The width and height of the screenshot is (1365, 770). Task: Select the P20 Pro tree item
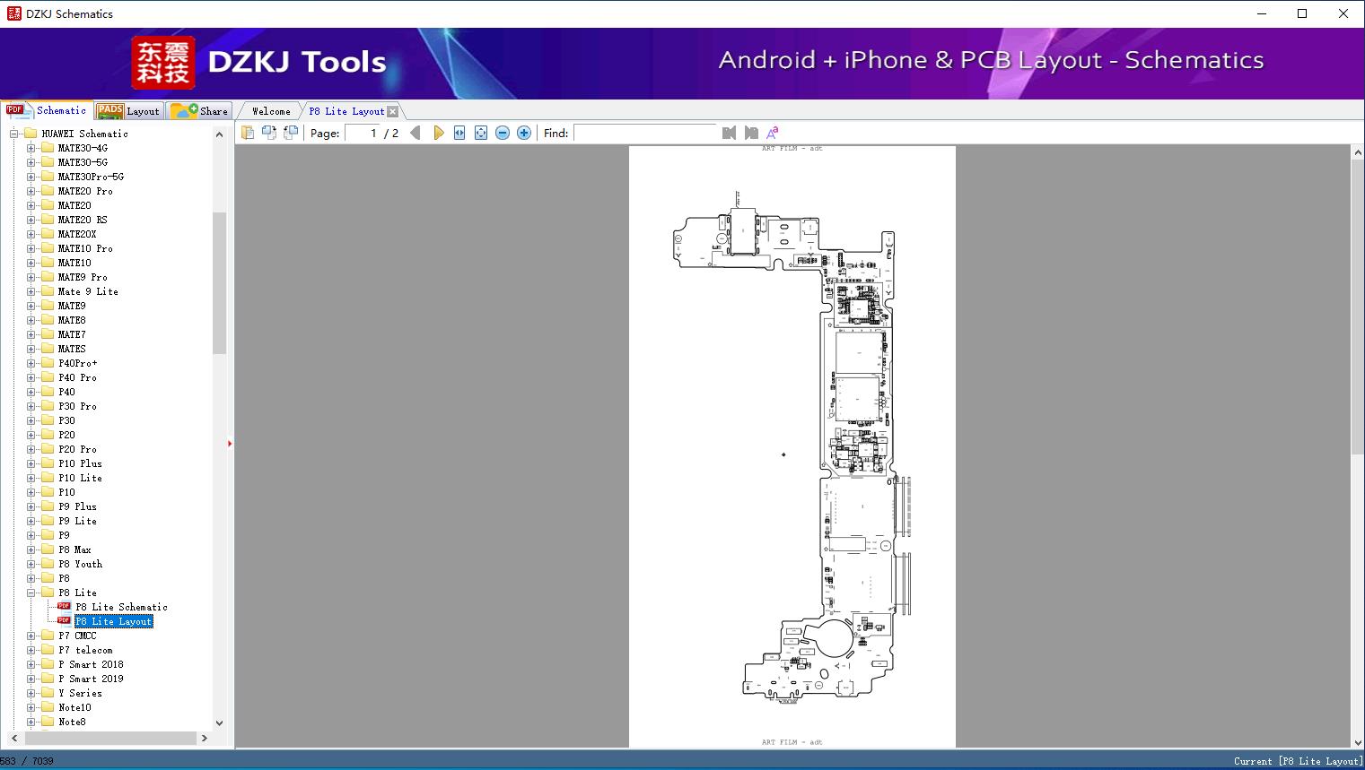[x=77, y=449]
